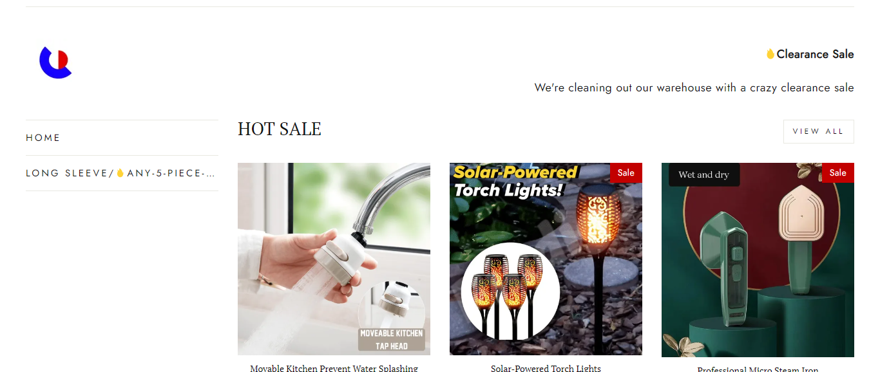
Task: Open Professional Micro Steam Iron product title
Action: pos(758,369)
